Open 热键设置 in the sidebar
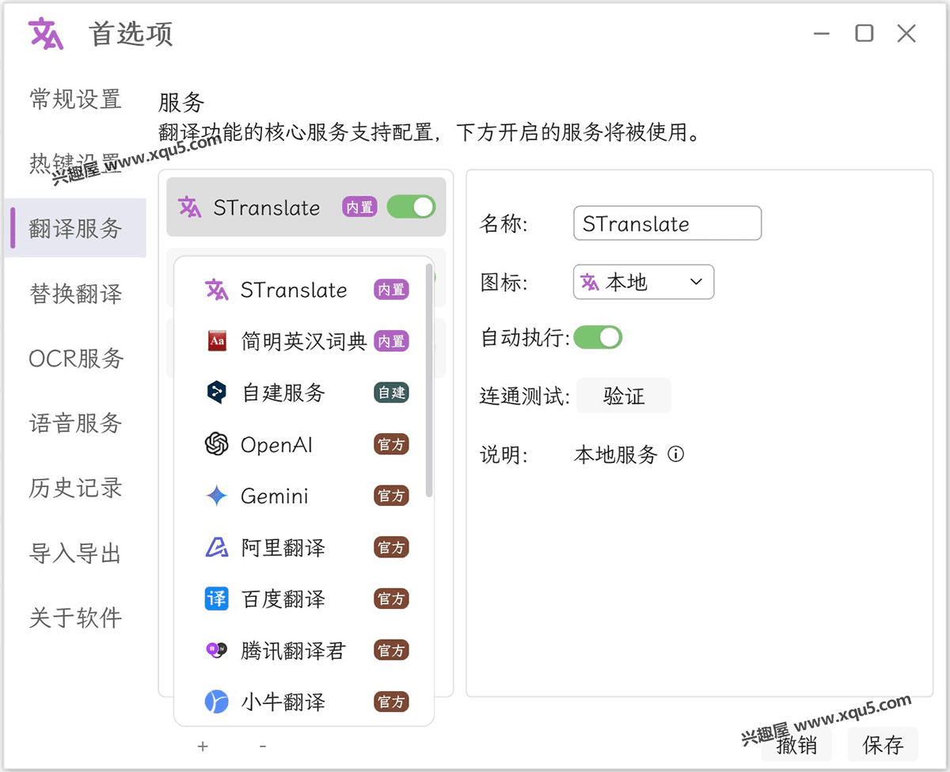 [75, 163]
